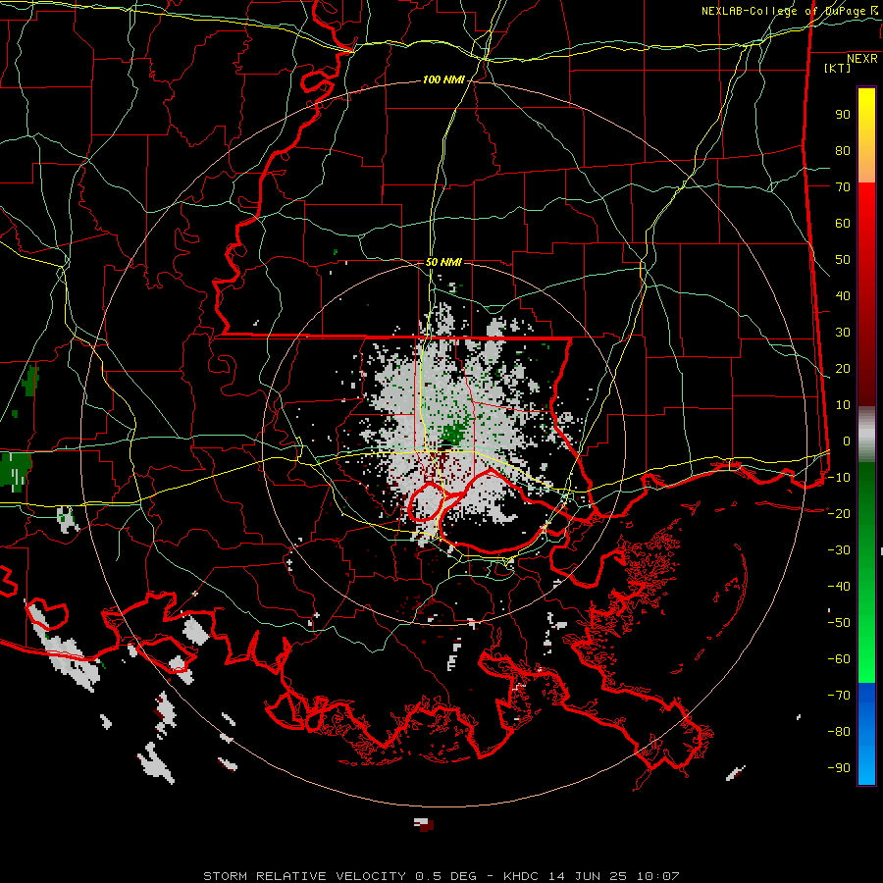The width and height of the screenshot is (883, 883).
Task: Click the 10 value on velocity scale
Action: [843, 405]
